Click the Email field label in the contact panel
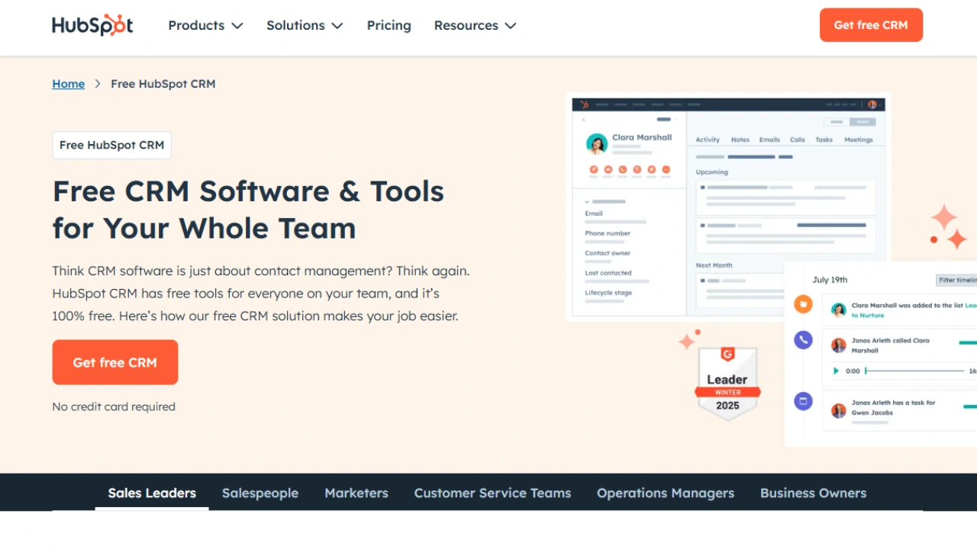977x549 pixels. click(594, 213)
